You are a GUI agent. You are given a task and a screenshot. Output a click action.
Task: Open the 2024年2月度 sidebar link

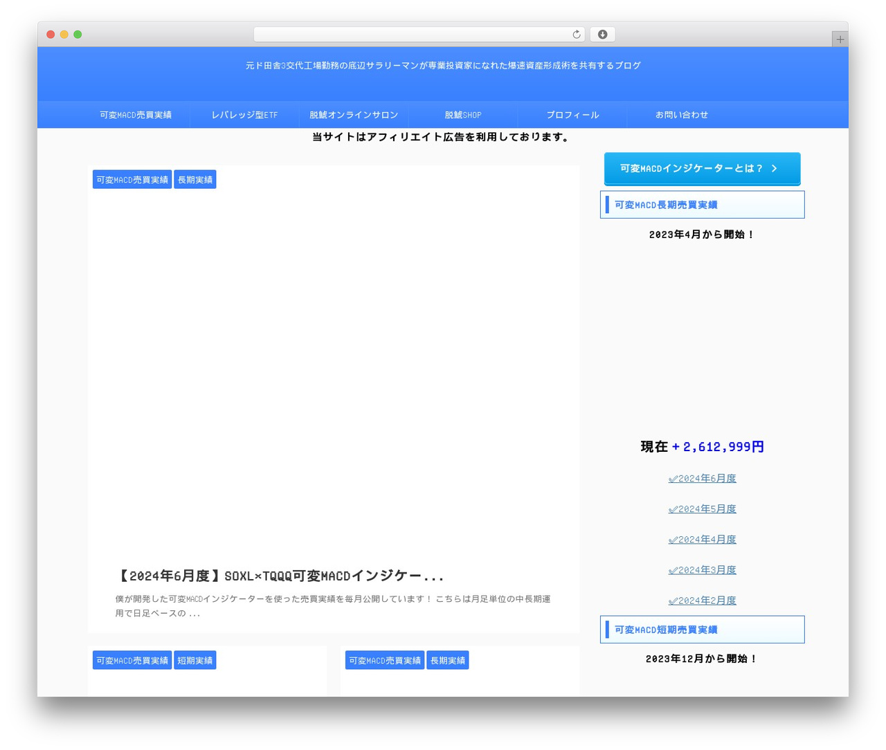click(702, 601)
